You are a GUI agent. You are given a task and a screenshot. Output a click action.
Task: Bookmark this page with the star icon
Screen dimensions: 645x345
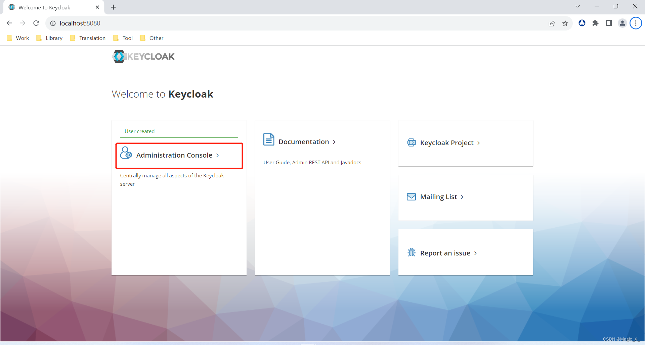(565, 23)
